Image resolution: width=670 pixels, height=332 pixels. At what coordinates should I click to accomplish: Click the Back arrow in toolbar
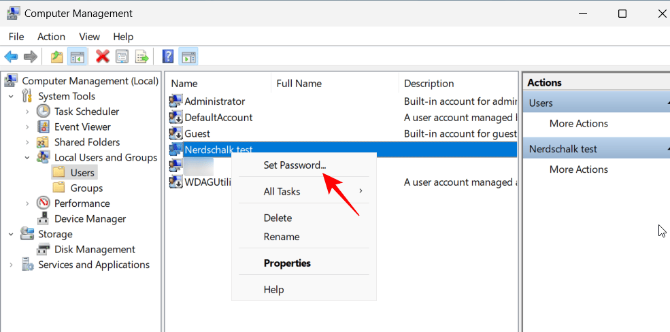click(11, 57)
